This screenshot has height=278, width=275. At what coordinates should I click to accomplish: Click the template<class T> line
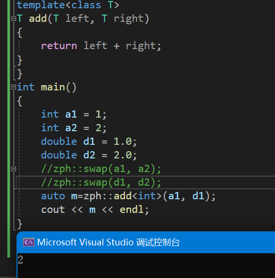(x=68, y=5)
